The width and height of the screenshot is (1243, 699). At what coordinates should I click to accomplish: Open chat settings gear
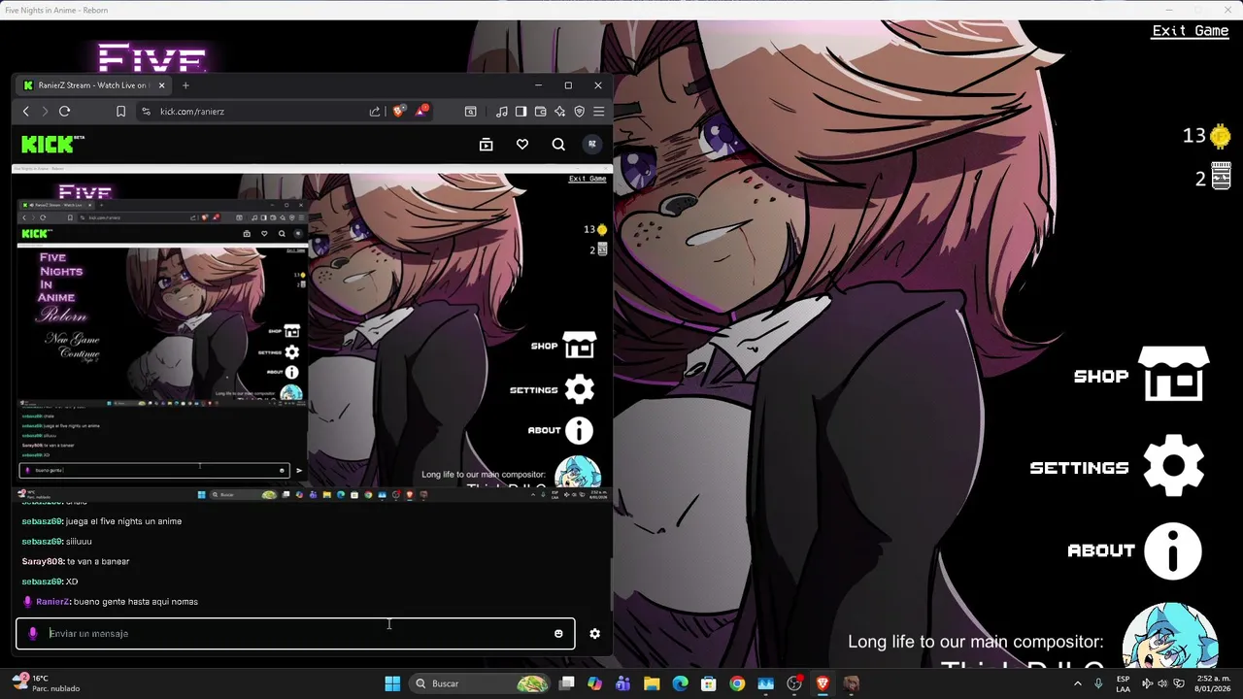594,634
